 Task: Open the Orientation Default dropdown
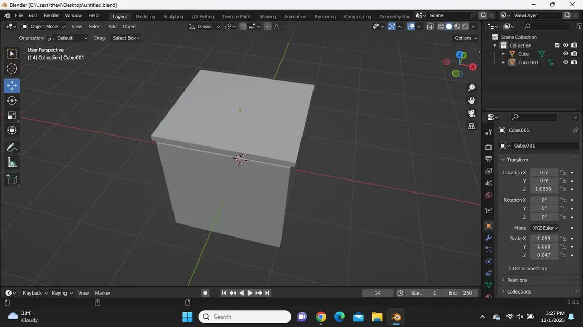coord(68,38)
